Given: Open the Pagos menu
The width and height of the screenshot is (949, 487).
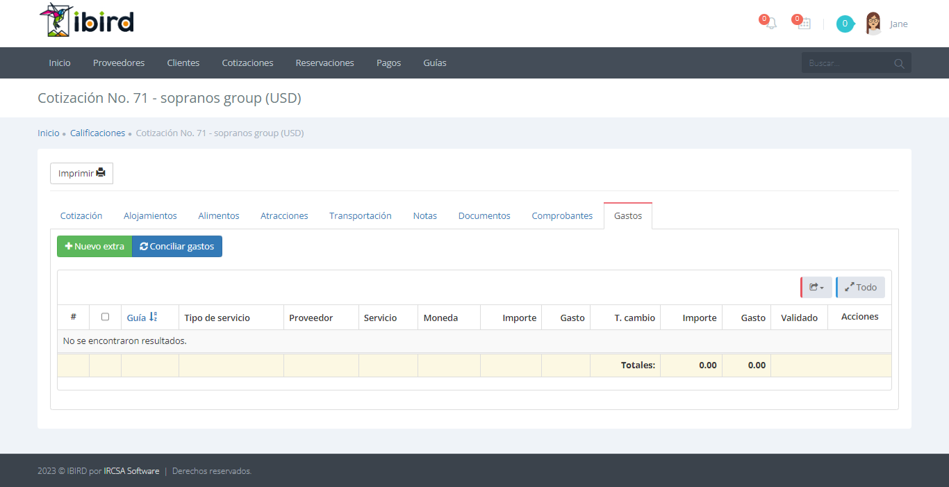Looking at the screenshot, I should (389, 63).
